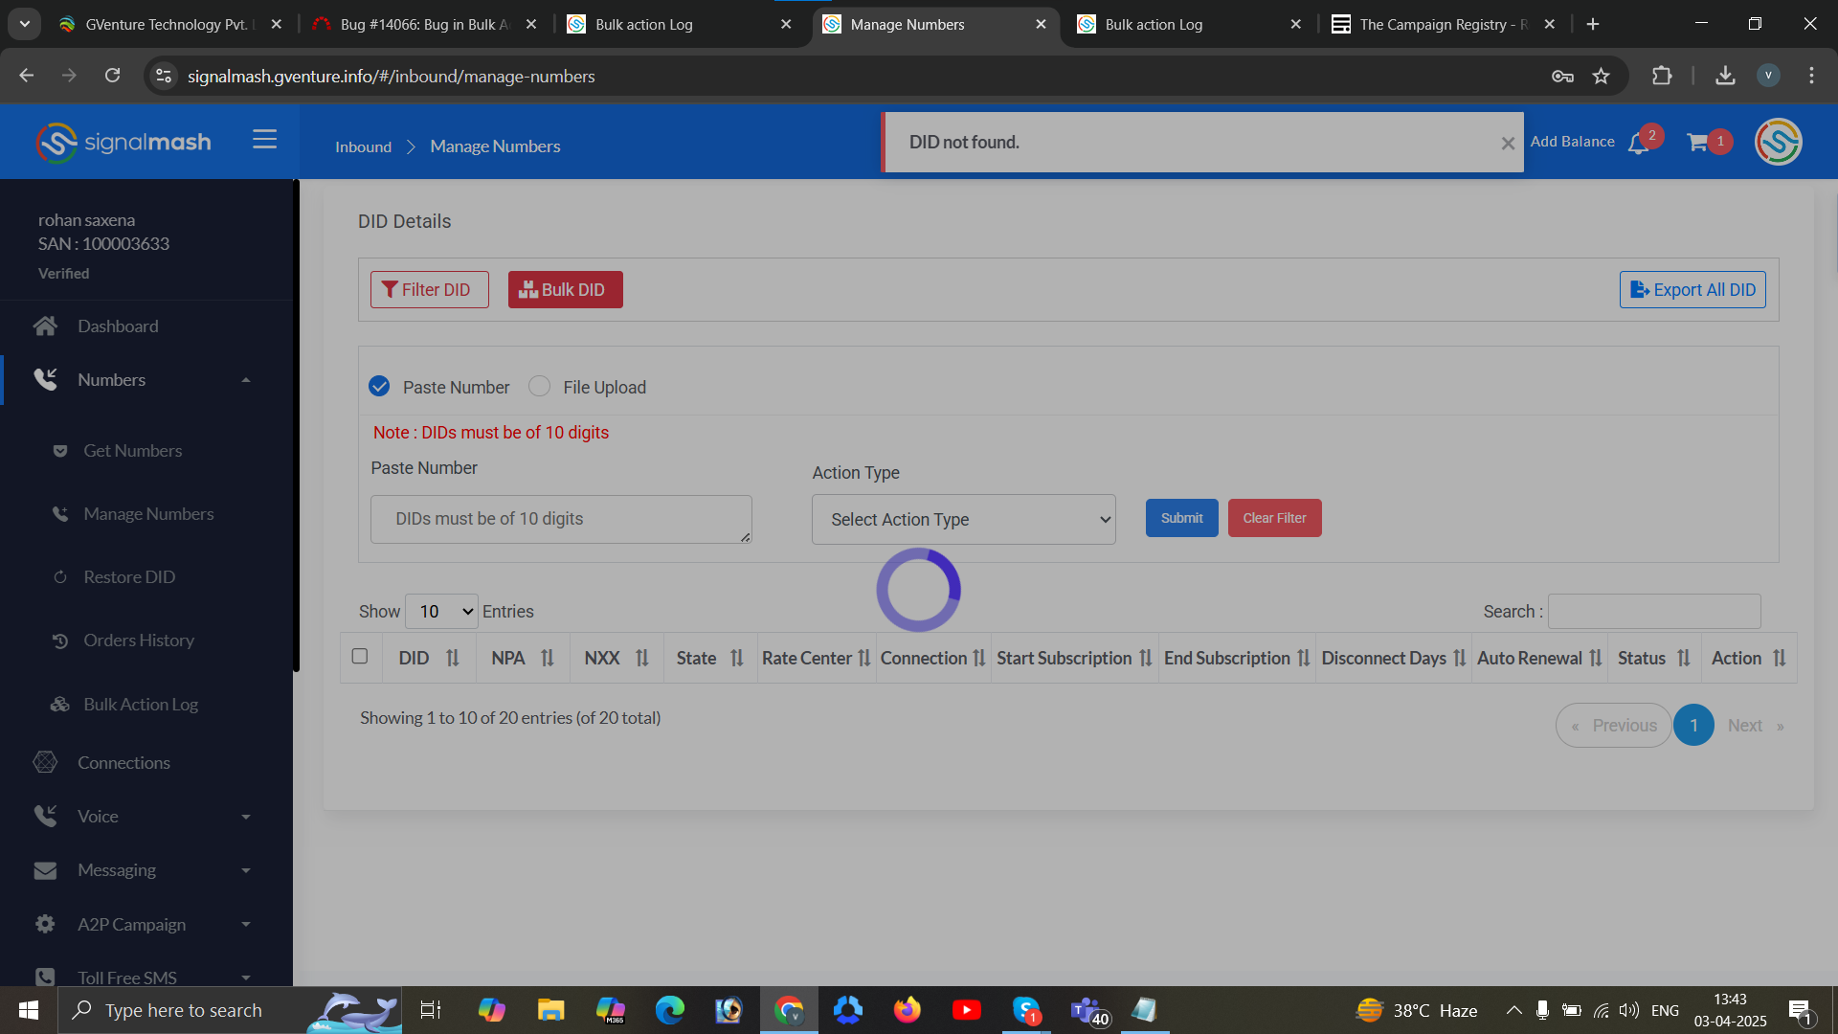Sort table by DID column arrows

[x=453, y=659]
